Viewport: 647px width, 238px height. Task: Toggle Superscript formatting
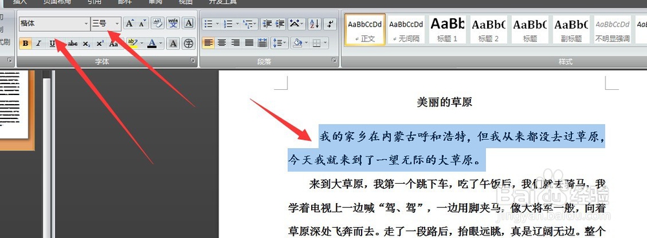(x=100, y=43)
